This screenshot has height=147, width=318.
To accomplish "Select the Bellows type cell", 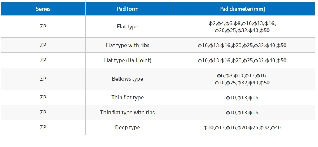I will pyautogui.click(x=127, y=79).
